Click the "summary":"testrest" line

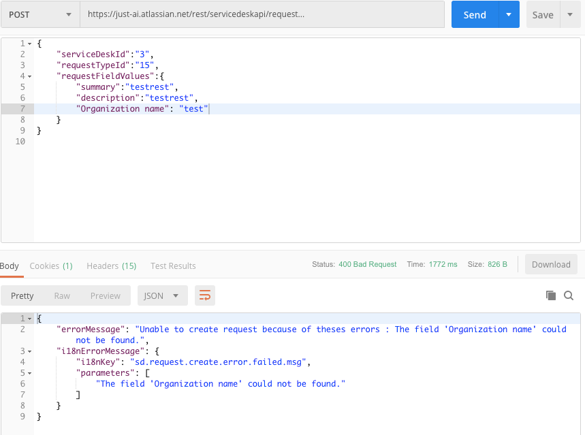[x=127, y=87]
